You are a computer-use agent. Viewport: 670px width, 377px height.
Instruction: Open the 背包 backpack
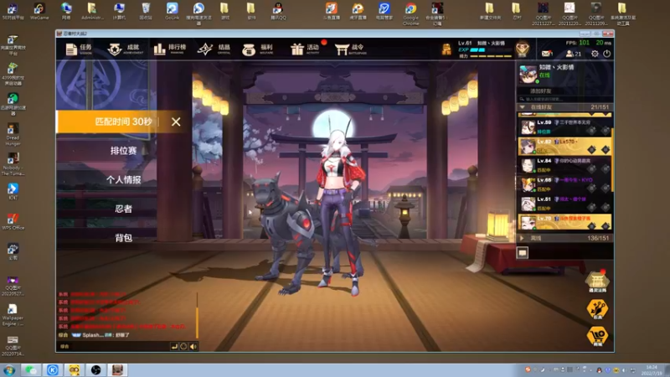tap(123, 238)
